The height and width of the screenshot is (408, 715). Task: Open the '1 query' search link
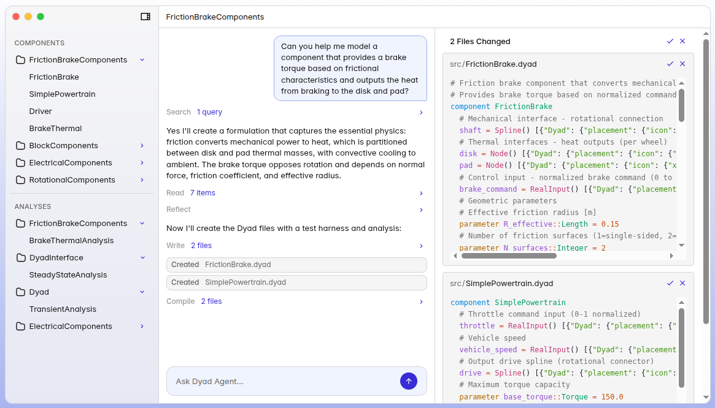[209, 112]
